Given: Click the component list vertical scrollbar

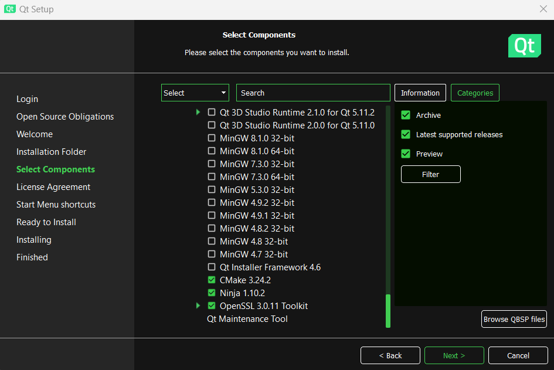Looking at the screenshot, I should 388,311.
